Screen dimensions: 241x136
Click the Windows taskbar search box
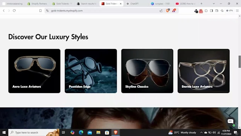34,132
